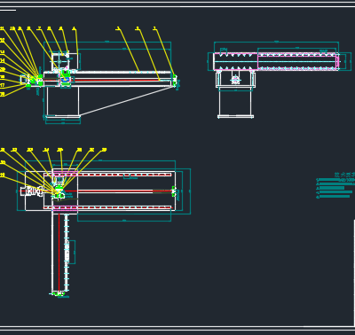The height and width of the screenshot is (335, 355).
Task: Click the technical requirements note heading
Action: coord(344,175)
